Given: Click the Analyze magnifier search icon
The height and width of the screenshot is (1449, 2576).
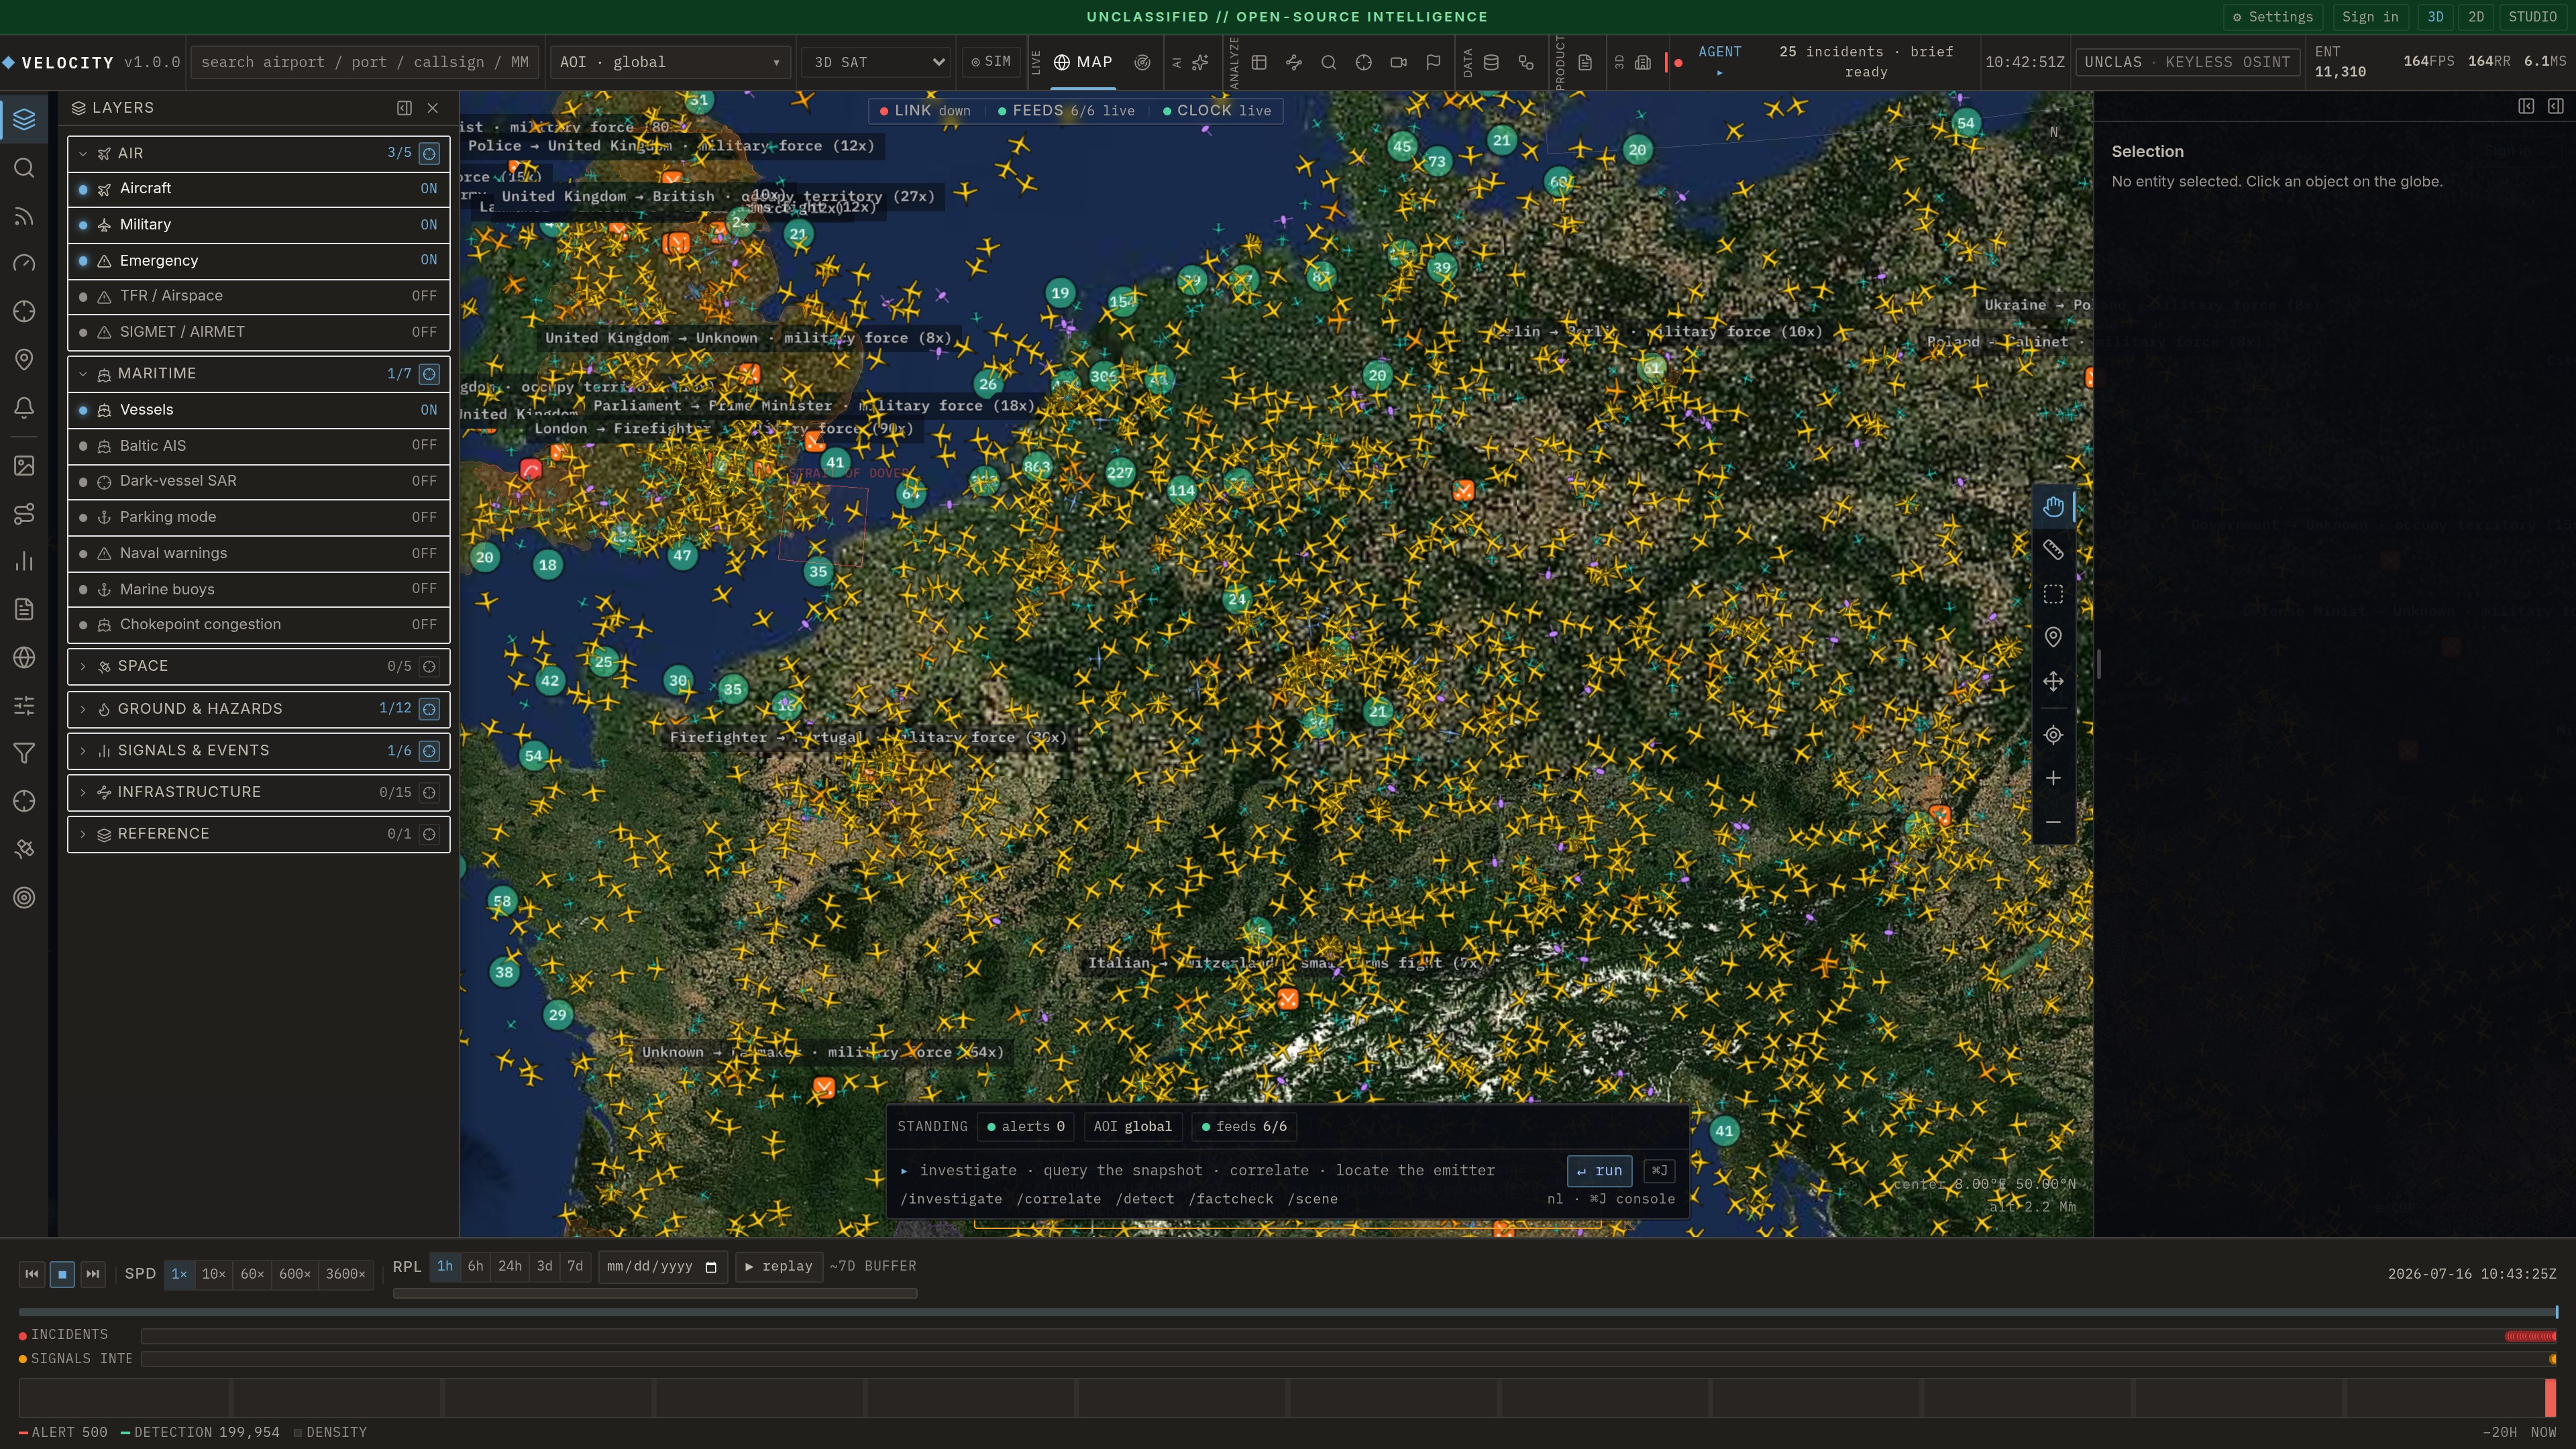Looking at the screenshot, I should click(1329, 62).
